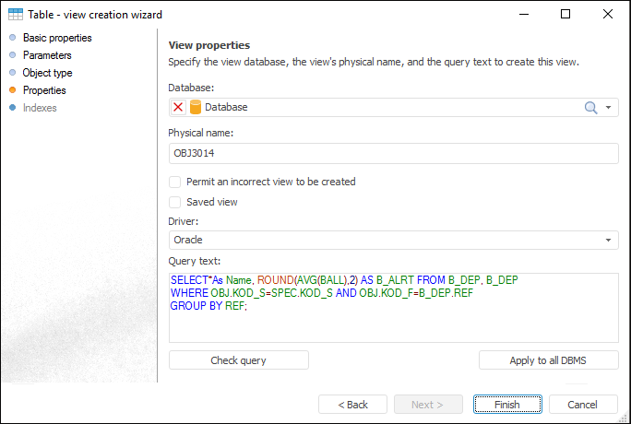This screenshot has height=424, width=631.
Task: Expand the Database dropdown arrow
Action: click(609, 108)
